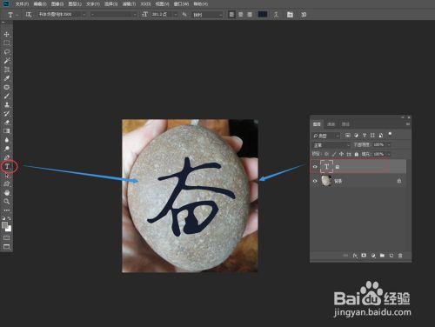Select the Shape tool

pyautogui.click(x=7, y=184)
